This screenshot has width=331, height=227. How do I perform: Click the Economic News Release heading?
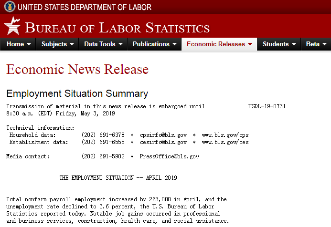[77, 69]
